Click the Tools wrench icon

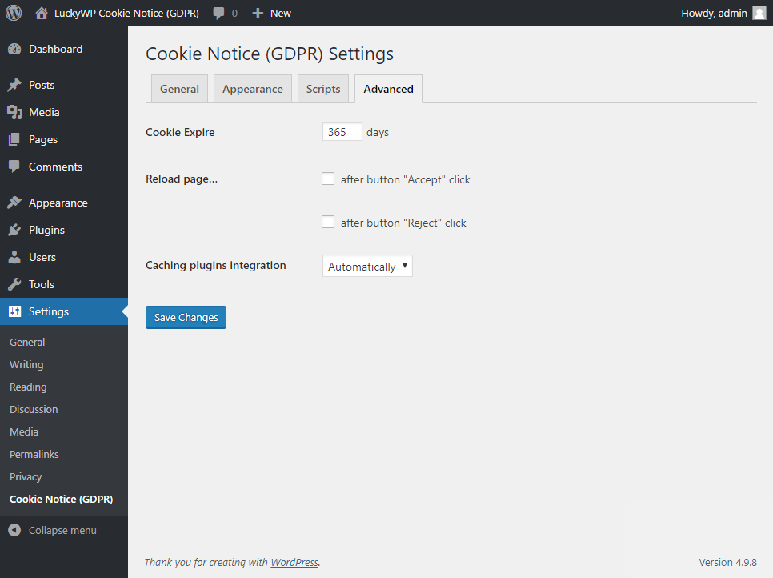pos(14,284)
